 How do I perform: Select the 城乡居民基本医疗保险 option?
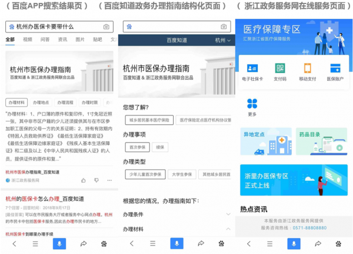[x=149, y=120]
